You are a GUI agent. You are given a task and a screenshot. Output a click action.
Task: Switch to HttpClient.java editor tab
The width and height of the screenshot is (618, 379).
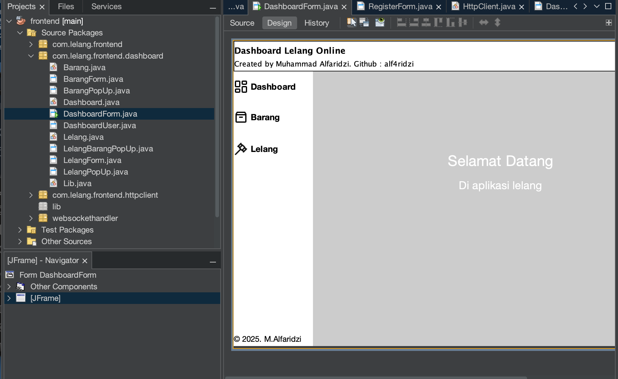pyautogui.click(x=489, y=6)
